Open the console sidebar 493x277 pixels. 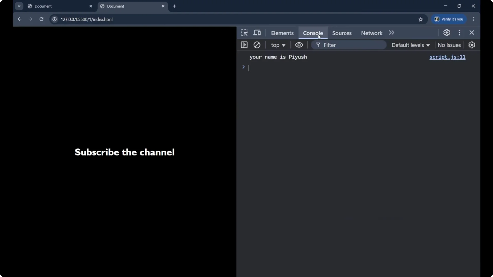coord(244,45)
